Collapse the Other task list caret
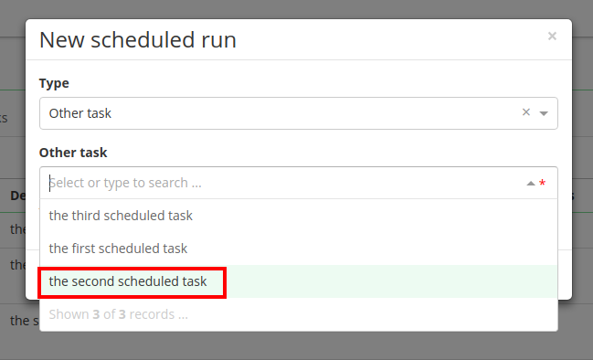The image size is (593, 360). point(531,184)
